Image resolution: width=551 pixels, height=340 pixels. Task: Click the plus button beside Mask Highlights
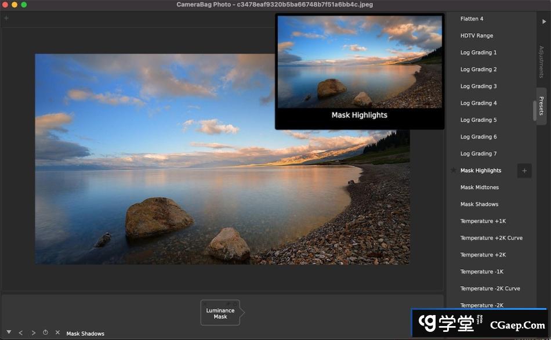tap(524, 171)
